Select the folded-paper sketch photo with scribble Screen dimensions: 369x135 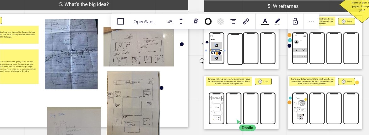[x=71, y=54]
